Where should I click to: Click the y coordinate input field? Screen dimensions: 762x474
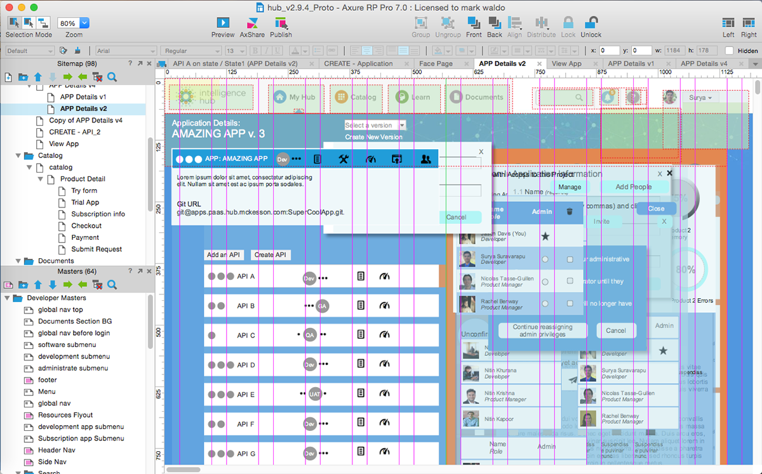[x=641, y=51]
